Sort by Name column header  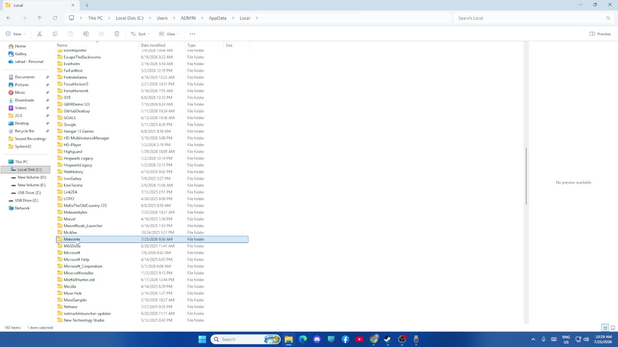(x=98, y=45)
